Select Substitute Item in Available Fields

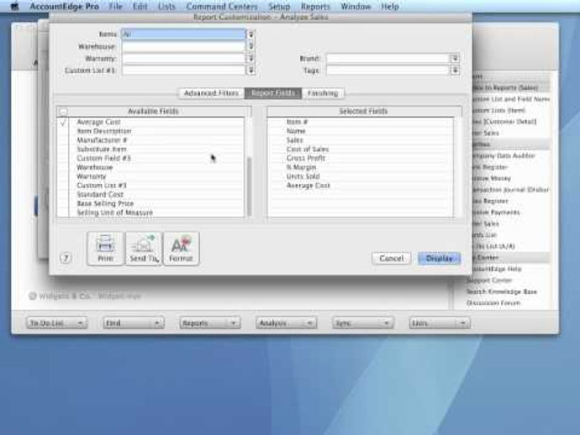tap(102, 149)
